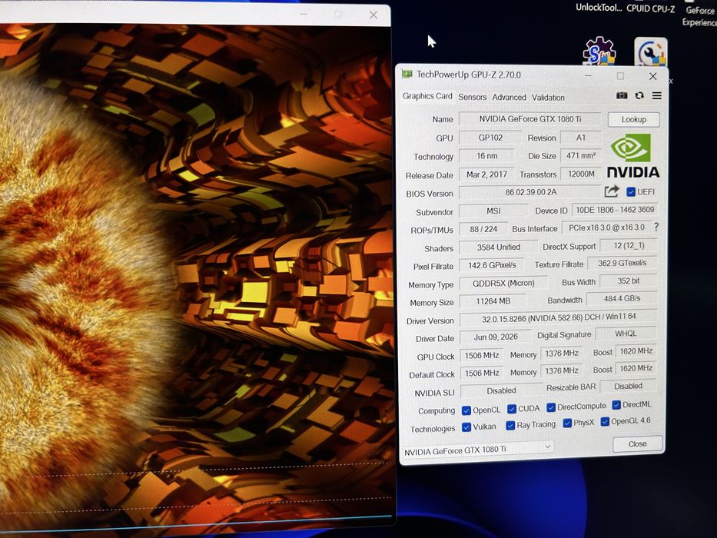The image size is (717, 538).
Task: Close GPU-Z with the title bar X
Action: [x=652, y=76]
